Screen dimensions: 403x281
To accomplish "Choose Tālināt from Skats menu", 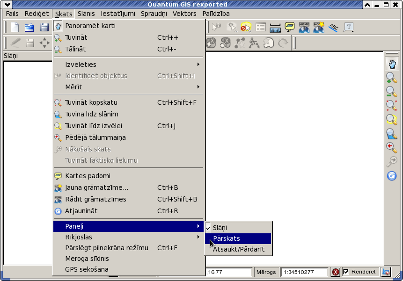I will (x=128, y=49).
